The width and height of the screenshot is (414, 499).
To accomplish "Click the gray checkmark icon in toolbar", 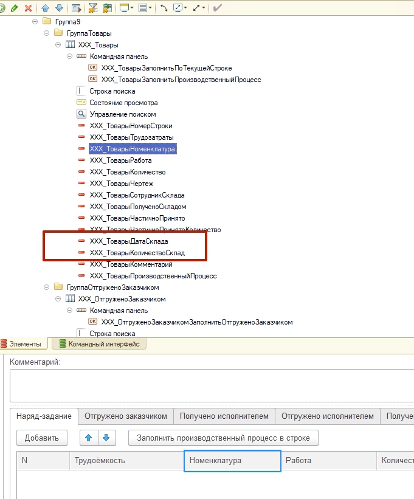I will (217, 8).
